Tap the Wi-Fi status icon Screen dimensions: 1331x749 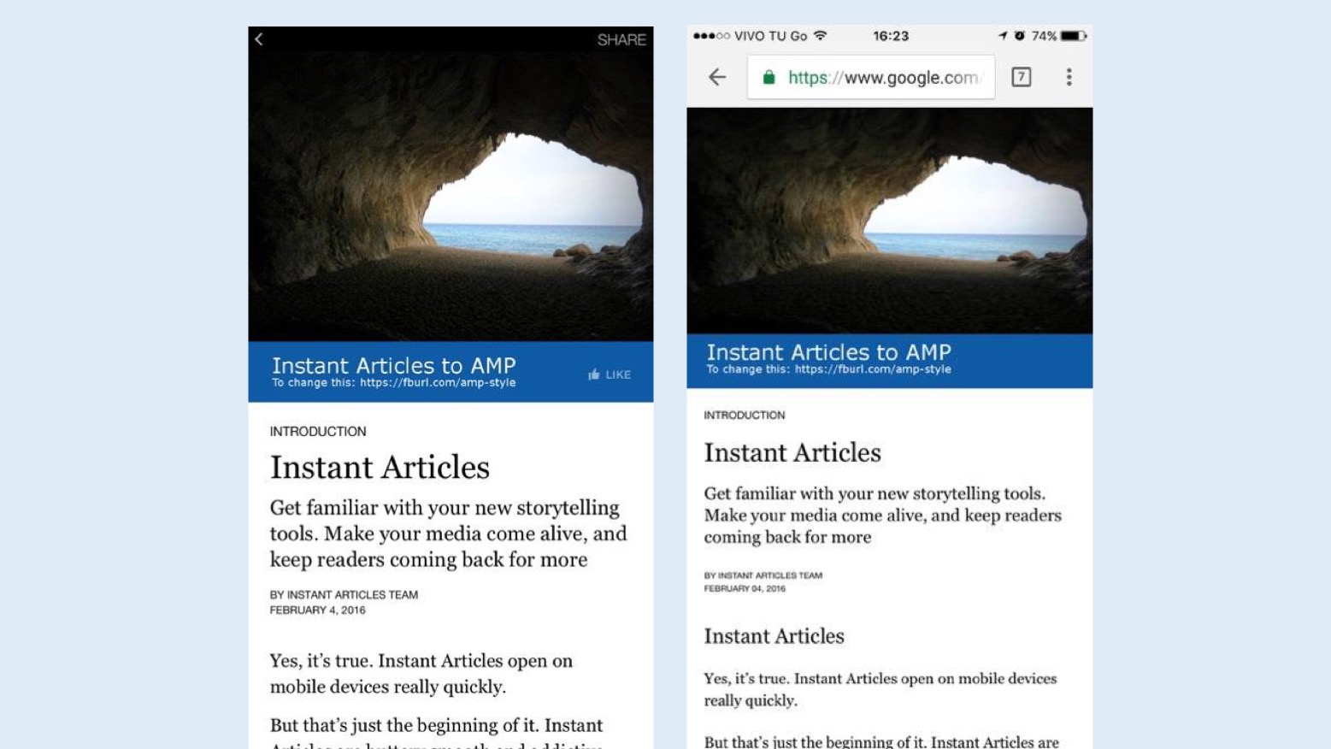pos(821,35)
